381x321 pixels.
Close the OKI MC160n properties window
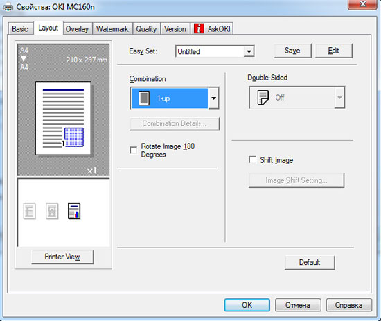click(362, 4)
